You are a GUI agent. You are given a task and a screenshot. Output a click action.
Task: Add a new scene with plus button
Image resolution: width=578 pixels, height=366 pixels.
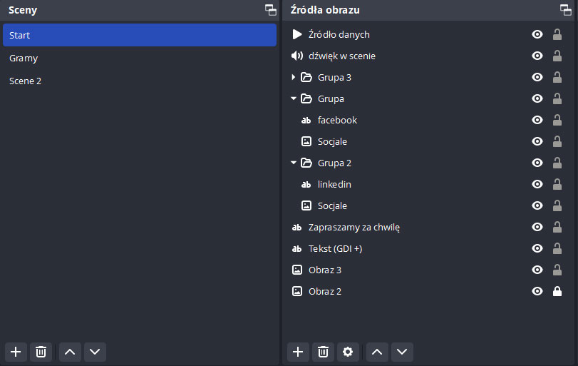[16, 352]
